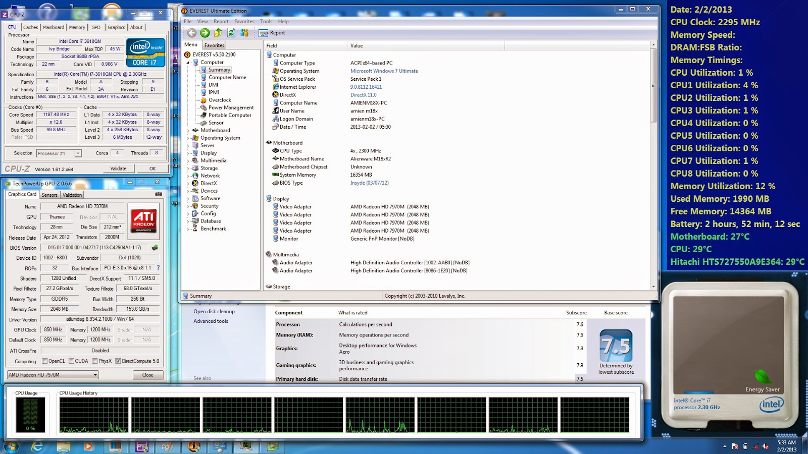
Task: Click the Close button in GPU-Z
Action: [x=148, y=375]
